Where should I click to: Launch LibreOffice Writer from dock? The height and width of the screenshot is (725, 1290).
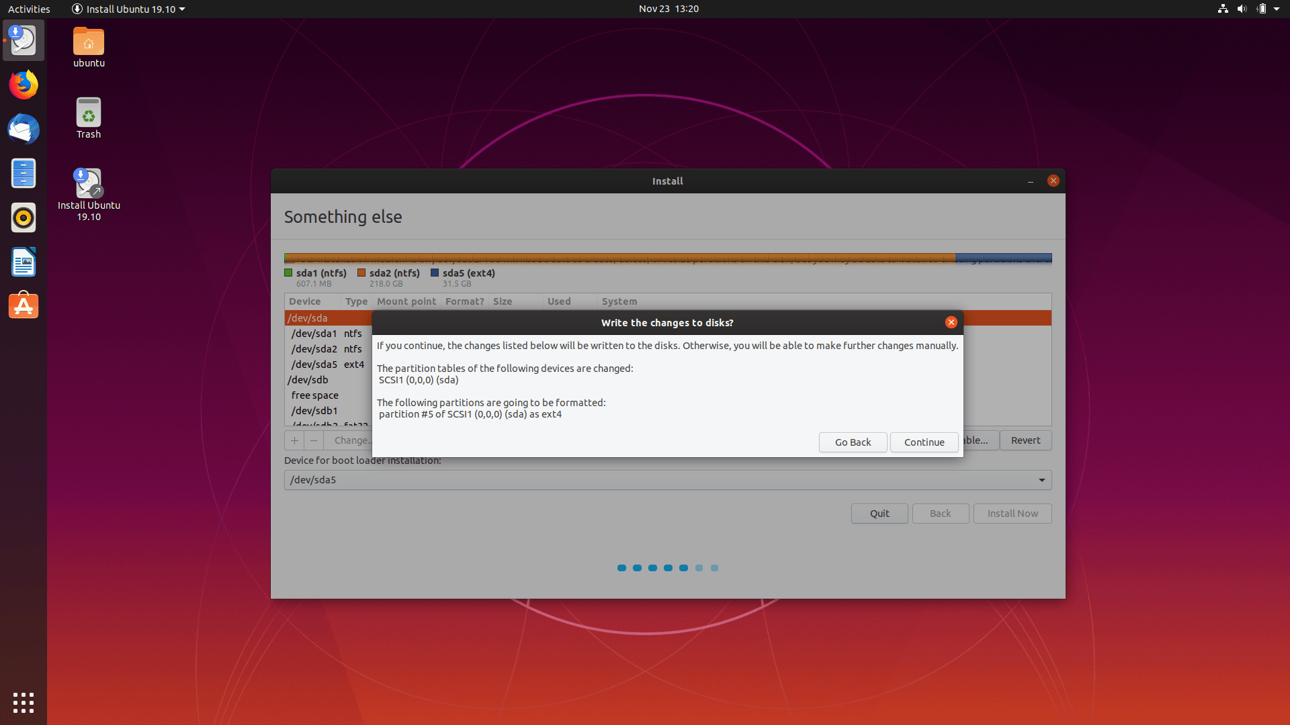pos(24,262)
